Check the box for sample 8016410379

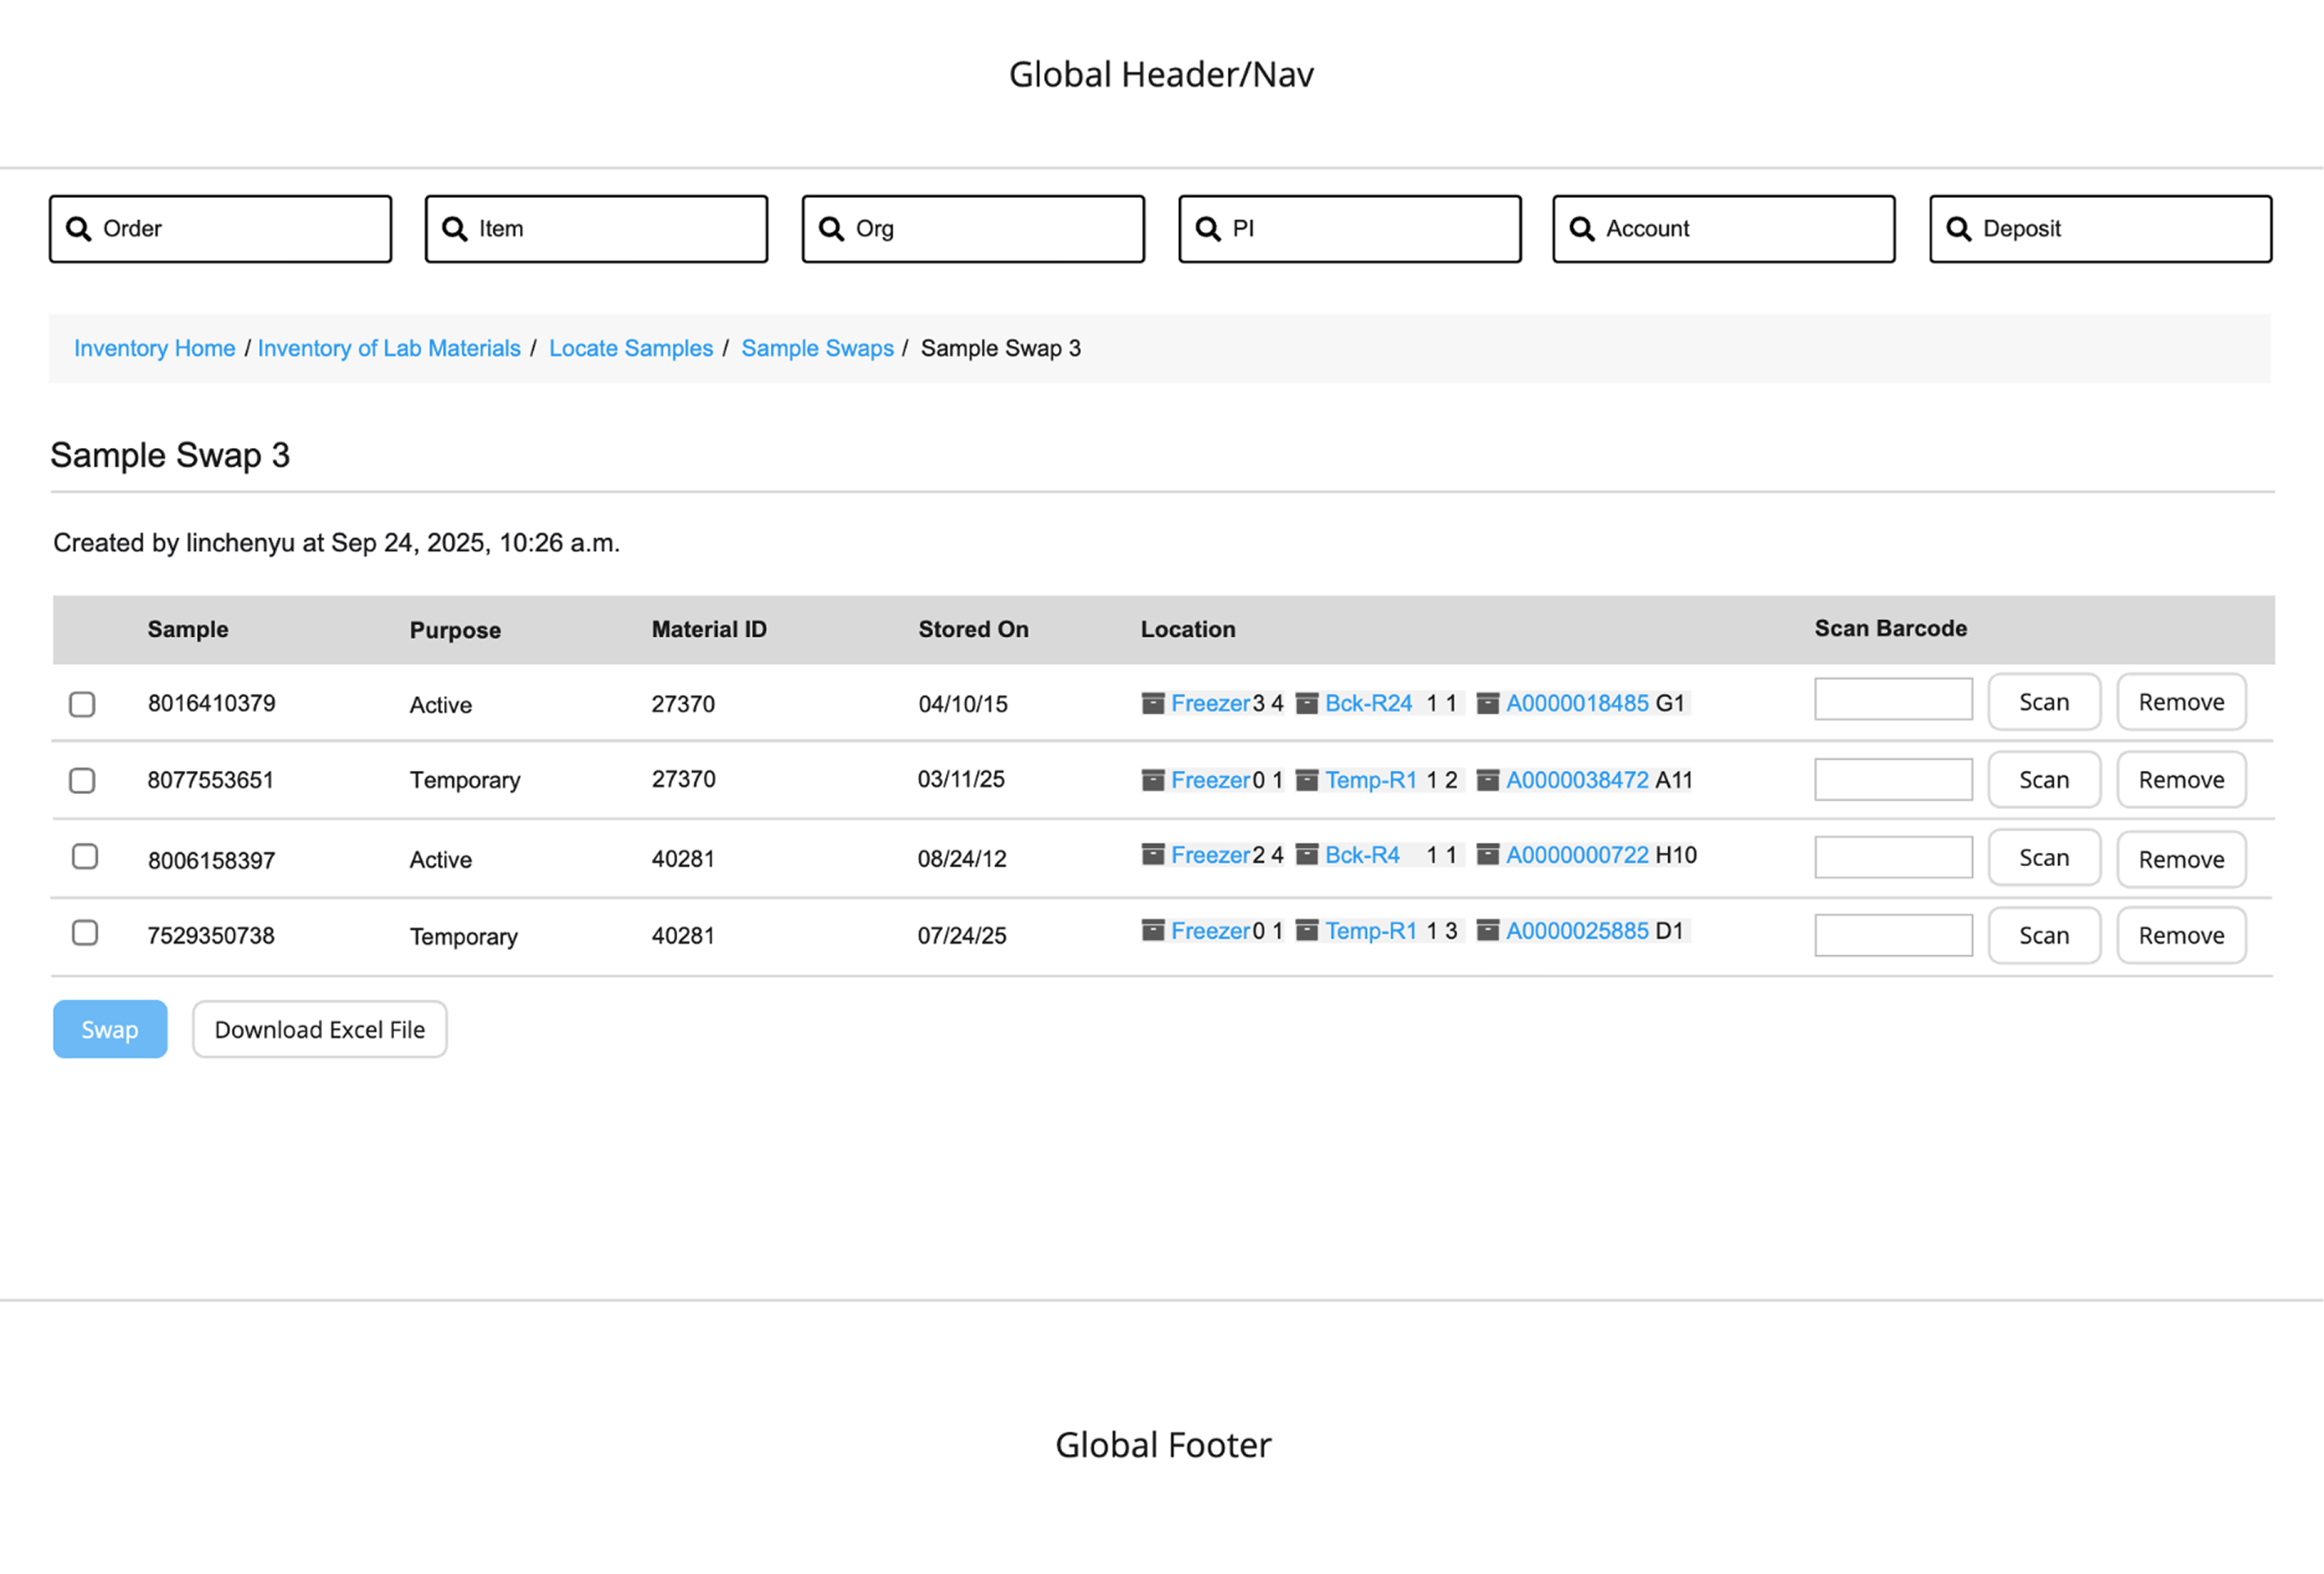(x=82, y=705)
